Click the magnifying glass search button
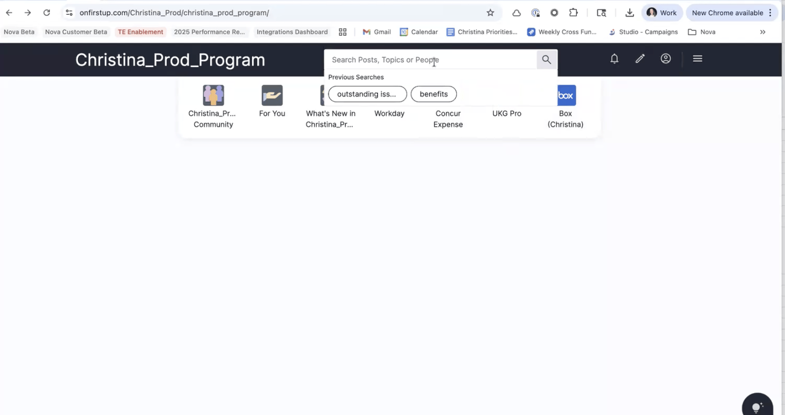Image resolution: width=785 pixels, height=415 pixels. [546, 59]
